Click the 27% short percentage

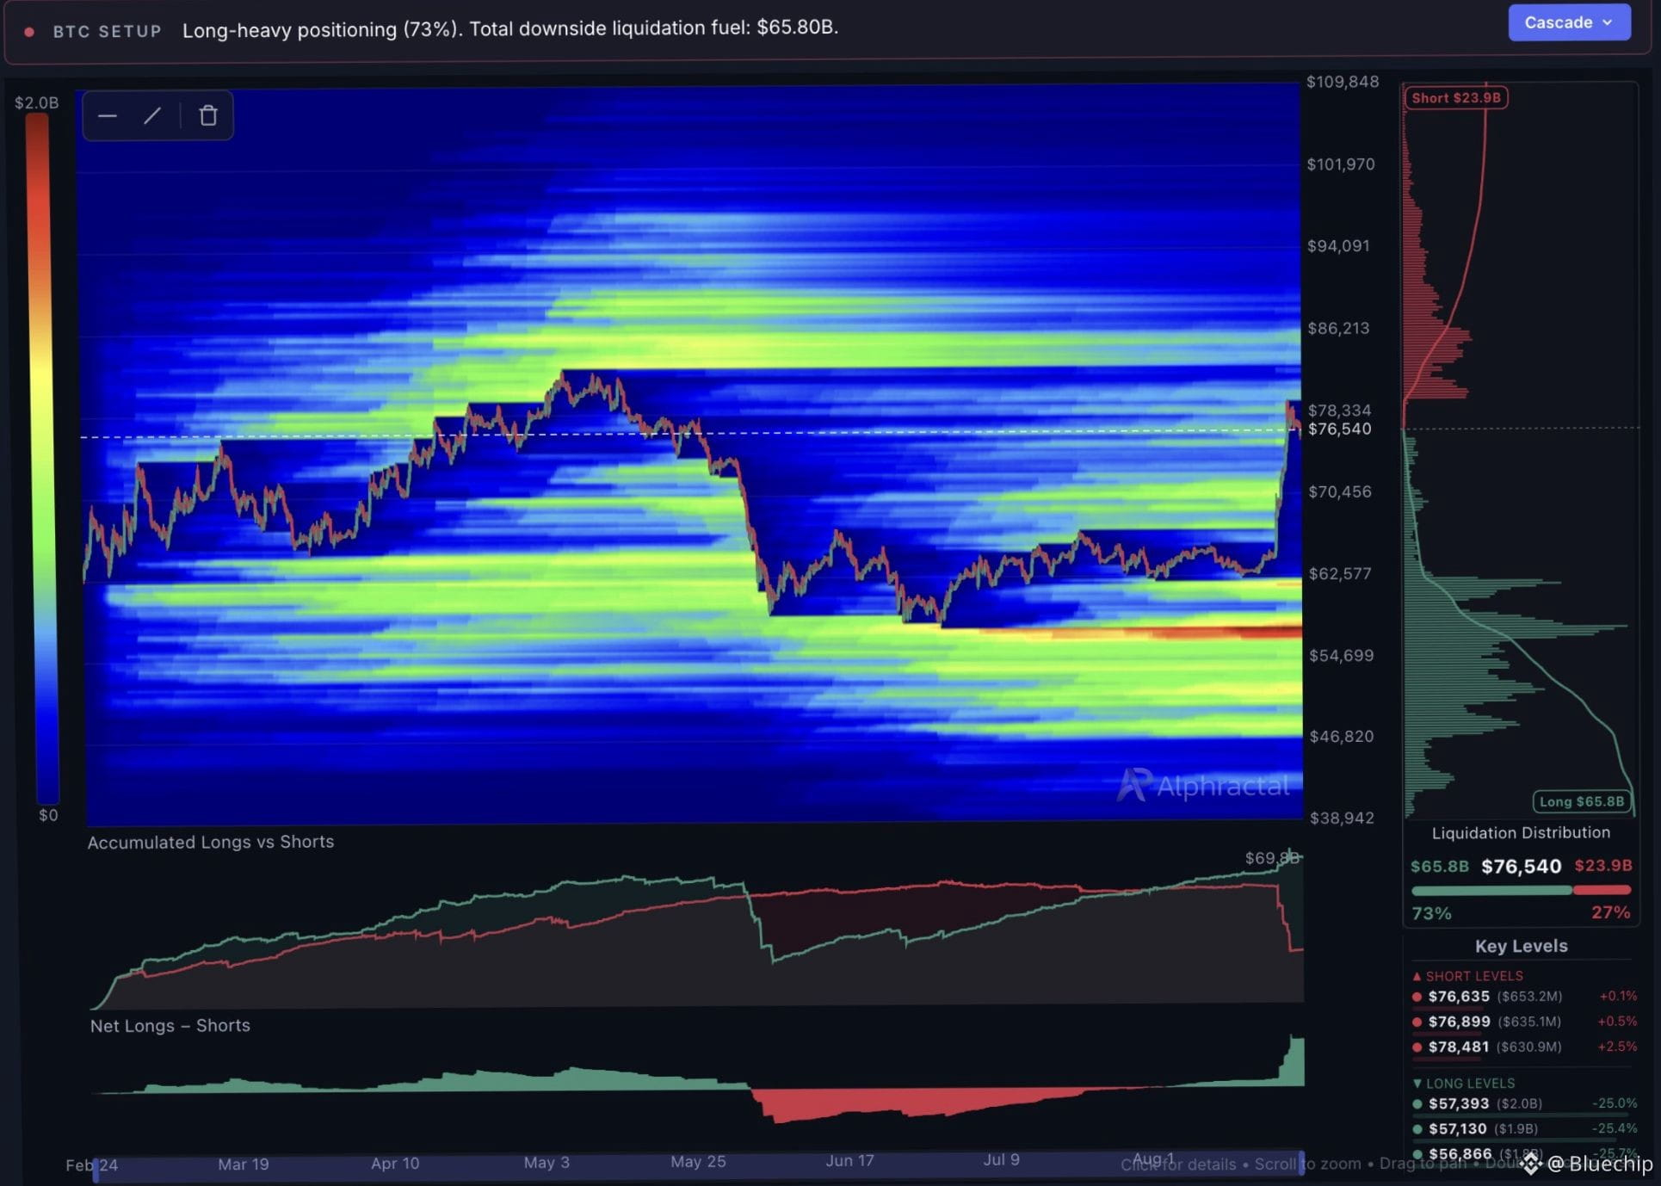1611,912
